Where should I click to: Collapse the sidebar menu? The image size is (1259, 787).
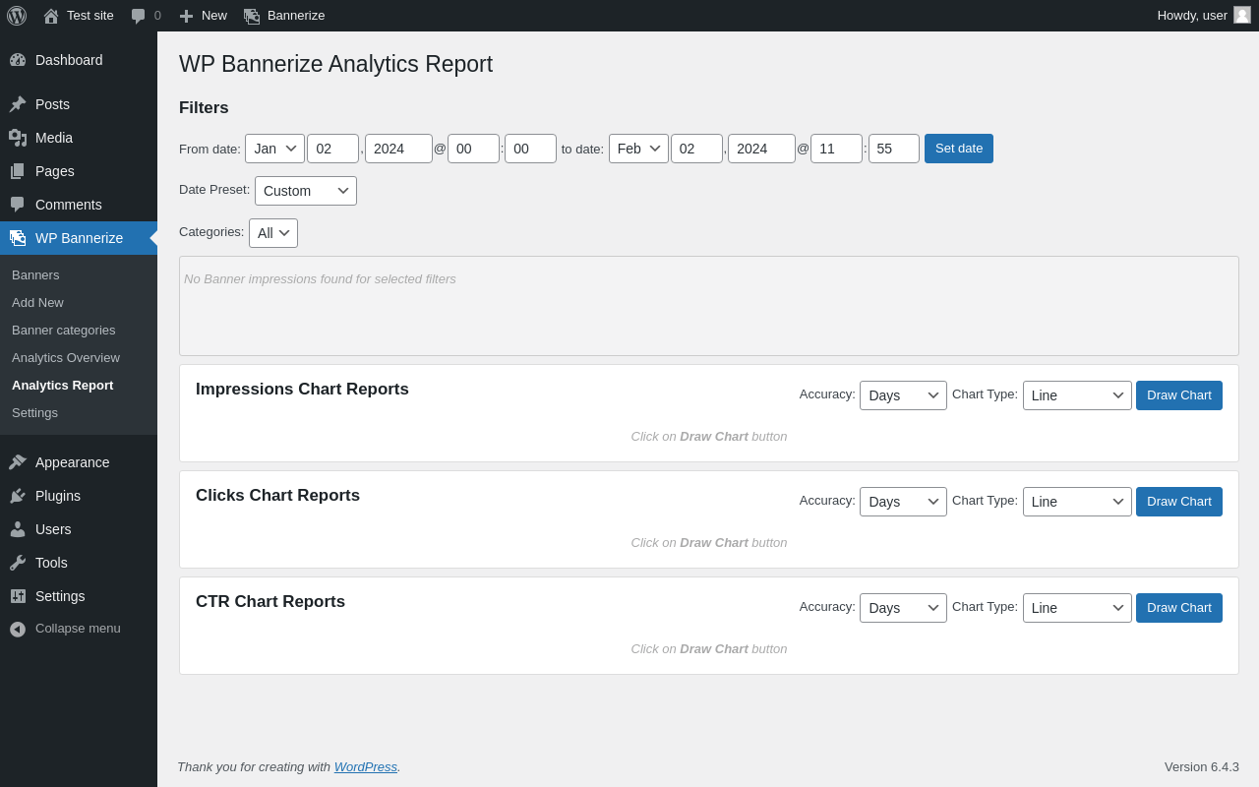[x=65, y=629]
